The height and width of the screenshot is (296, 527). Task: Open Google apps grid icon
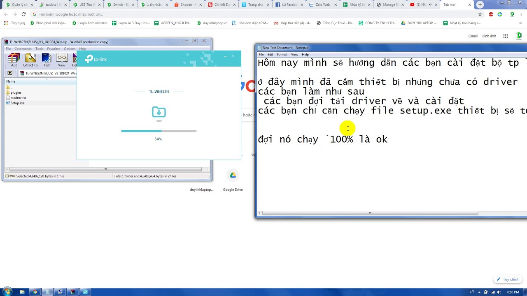506,36
